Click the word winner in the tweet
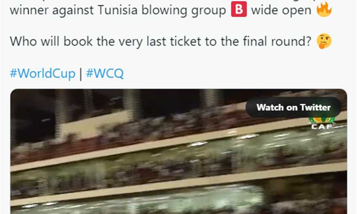357x214 pixels. 29,10
